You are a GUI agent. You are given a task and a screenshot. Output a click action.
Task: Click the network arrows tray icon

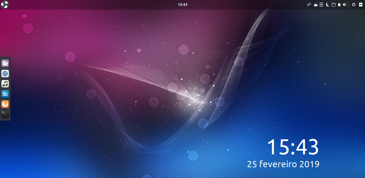click(309, 5)
